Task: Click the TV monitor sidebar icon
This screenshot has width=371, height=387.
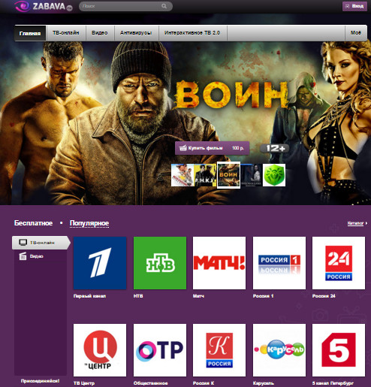Action: tap(23, 242)
